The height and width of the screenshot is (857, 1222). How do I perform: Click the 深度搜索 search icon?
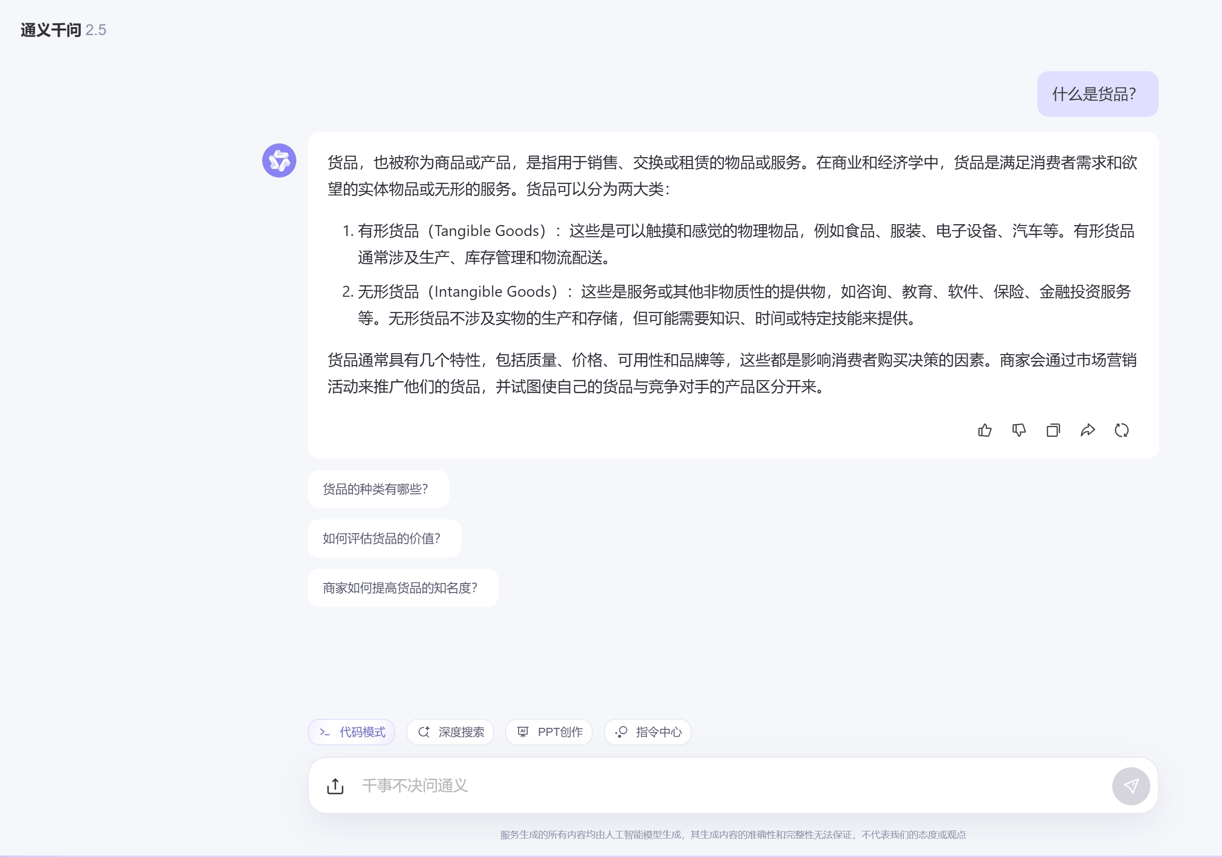[x=424, y=732]
